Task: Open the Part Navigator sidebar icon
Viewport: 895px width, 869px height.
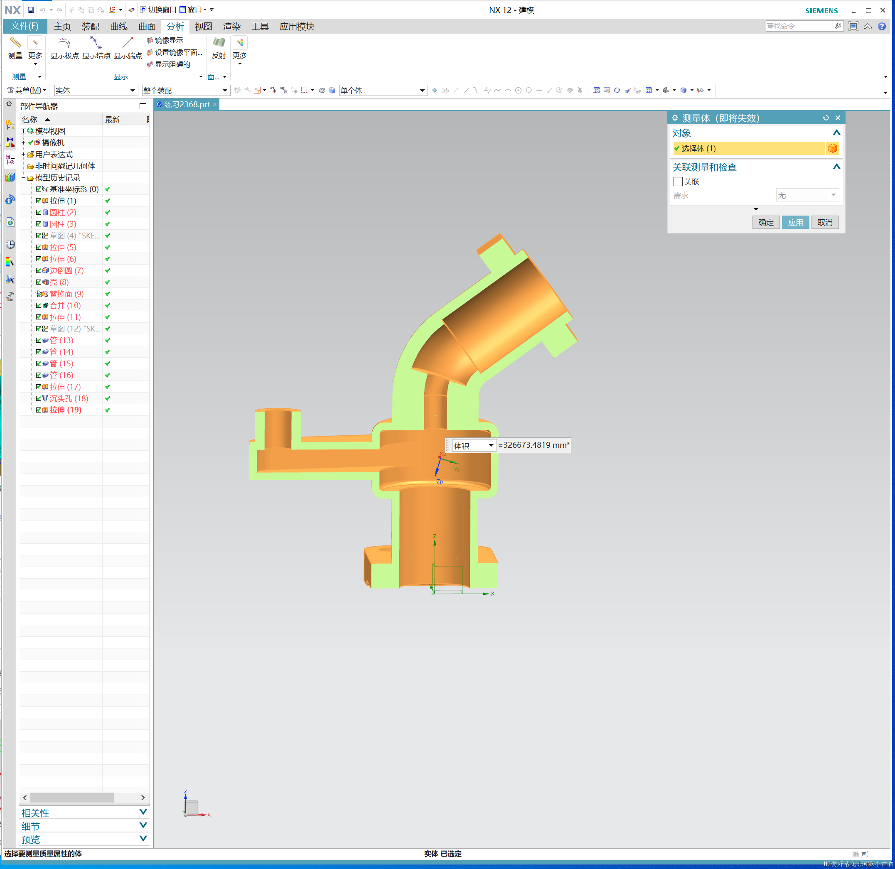Action: (x=10, y=160)
